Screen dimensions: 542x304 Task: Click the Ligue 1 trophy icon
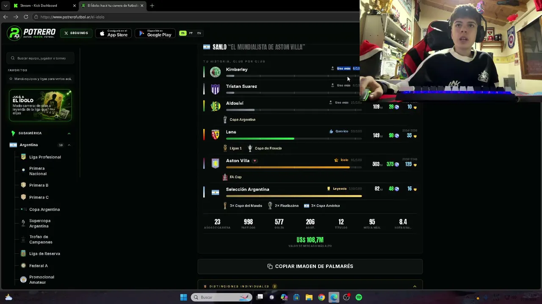pyautogui.click(x=225, y=148)
